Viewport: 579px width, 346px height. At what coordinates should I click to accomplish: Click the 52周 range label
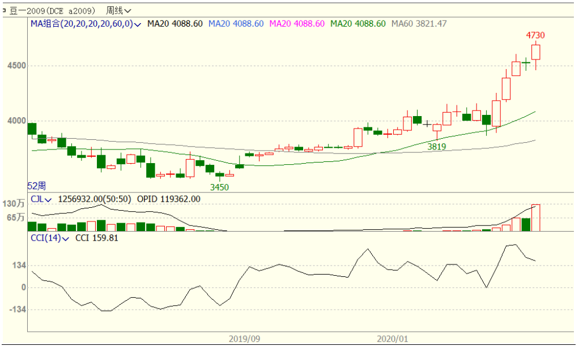(x=37, y=186)
